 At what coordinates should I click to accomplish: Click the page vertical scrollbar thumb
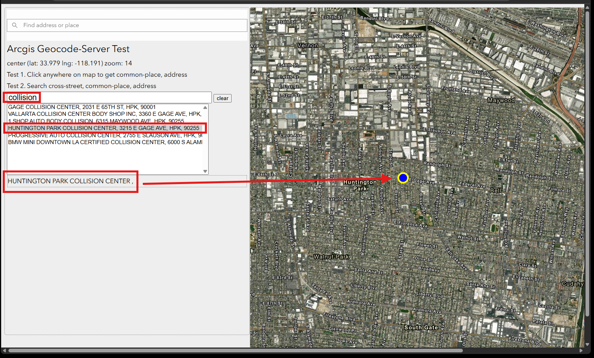pyautogui.click(x=588, y=164)
